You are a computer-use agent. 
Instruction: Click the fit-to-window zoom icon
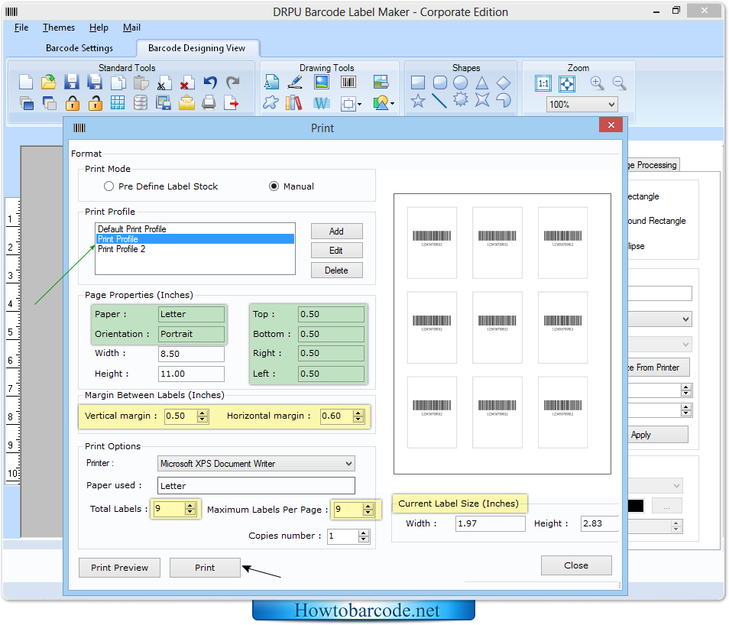tap(567, 84)
